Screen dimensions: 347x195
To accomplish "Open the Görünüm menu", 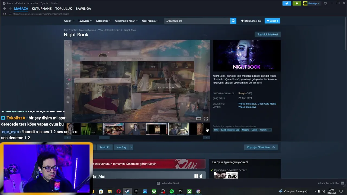I will click(x=20, y=4).
